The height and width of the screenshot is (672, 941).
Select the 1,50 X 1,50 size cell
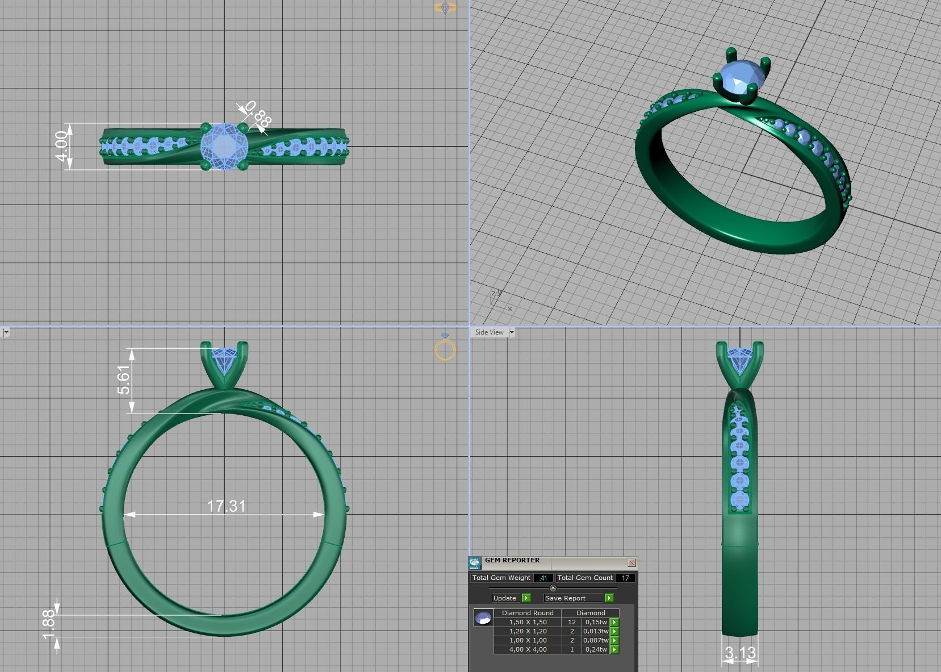pyautogui.click(x=528, y=622)
